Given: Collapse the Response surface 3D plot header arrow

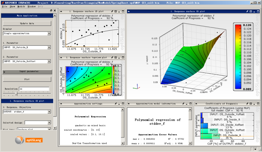Looking at the screenshot, I should 129,11.
